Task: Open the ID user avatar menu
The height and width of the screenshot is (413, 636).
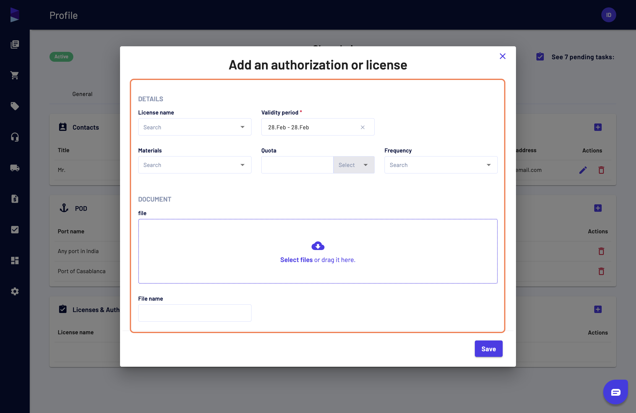Action: tap(608, 15)
